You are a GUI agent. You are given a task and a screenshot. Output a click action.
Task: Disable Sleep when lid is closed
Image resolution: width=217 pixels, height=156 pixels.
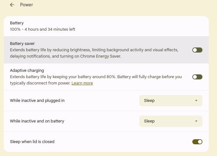pos(197,142)
